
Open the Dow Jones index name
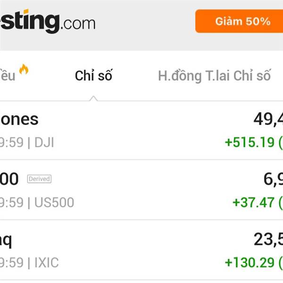point(19,119)
